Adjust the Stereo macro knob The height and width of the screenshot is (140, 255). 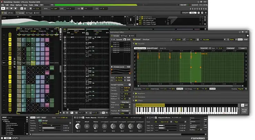(x=96, y=126)
